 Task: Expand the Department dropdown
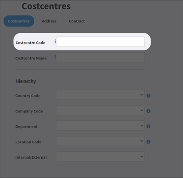pos(100,126)
